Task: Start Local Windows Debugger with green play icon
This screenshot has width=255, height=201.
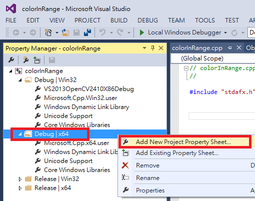Action: pos(141,32)
